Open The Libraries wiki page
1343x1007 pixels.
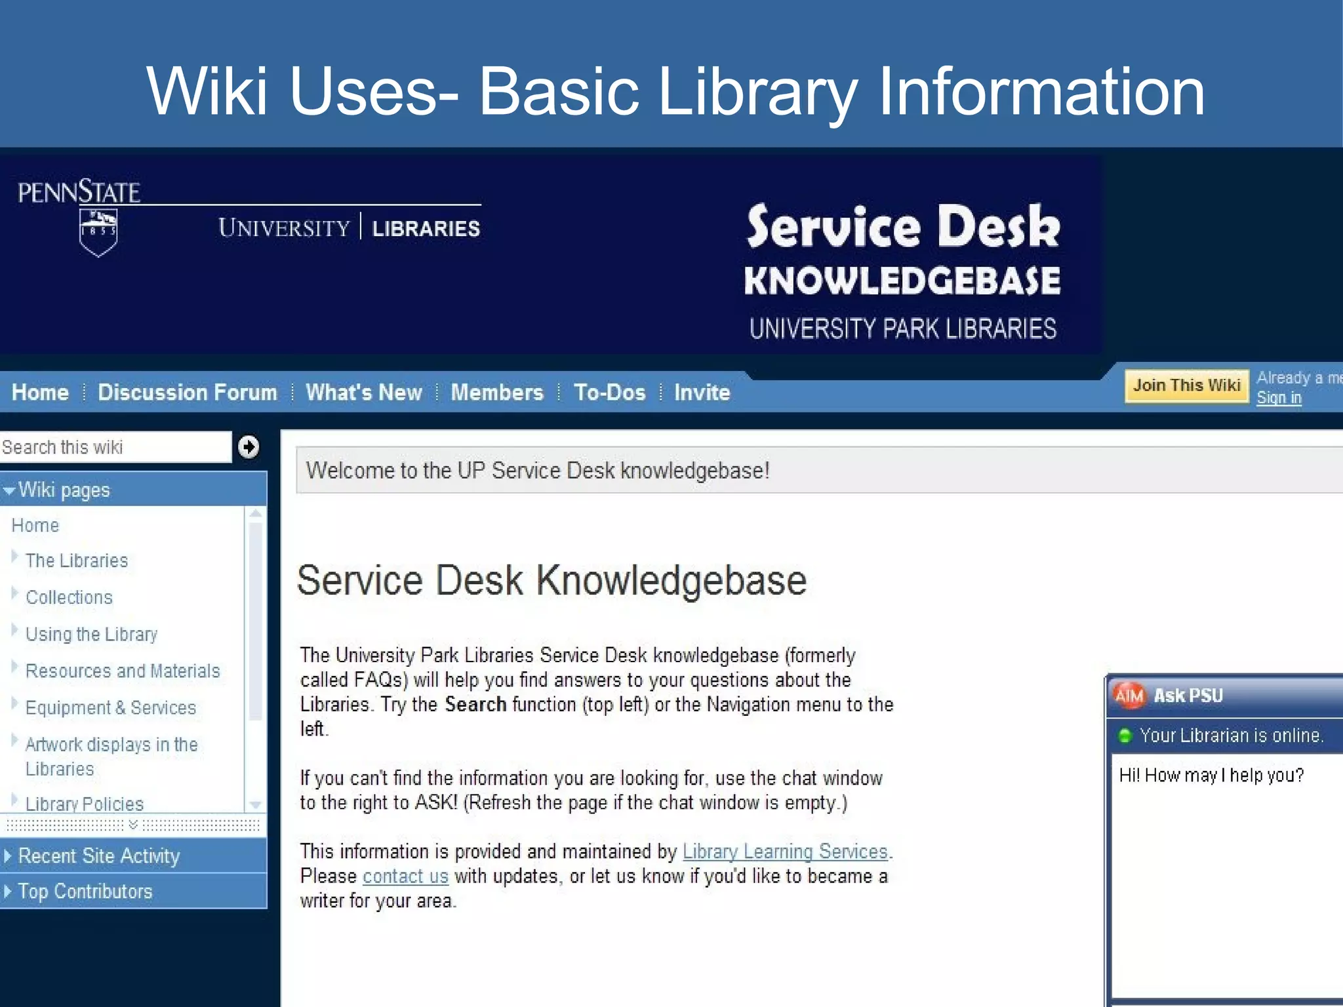pyautogui.click(x=77, y=561)
